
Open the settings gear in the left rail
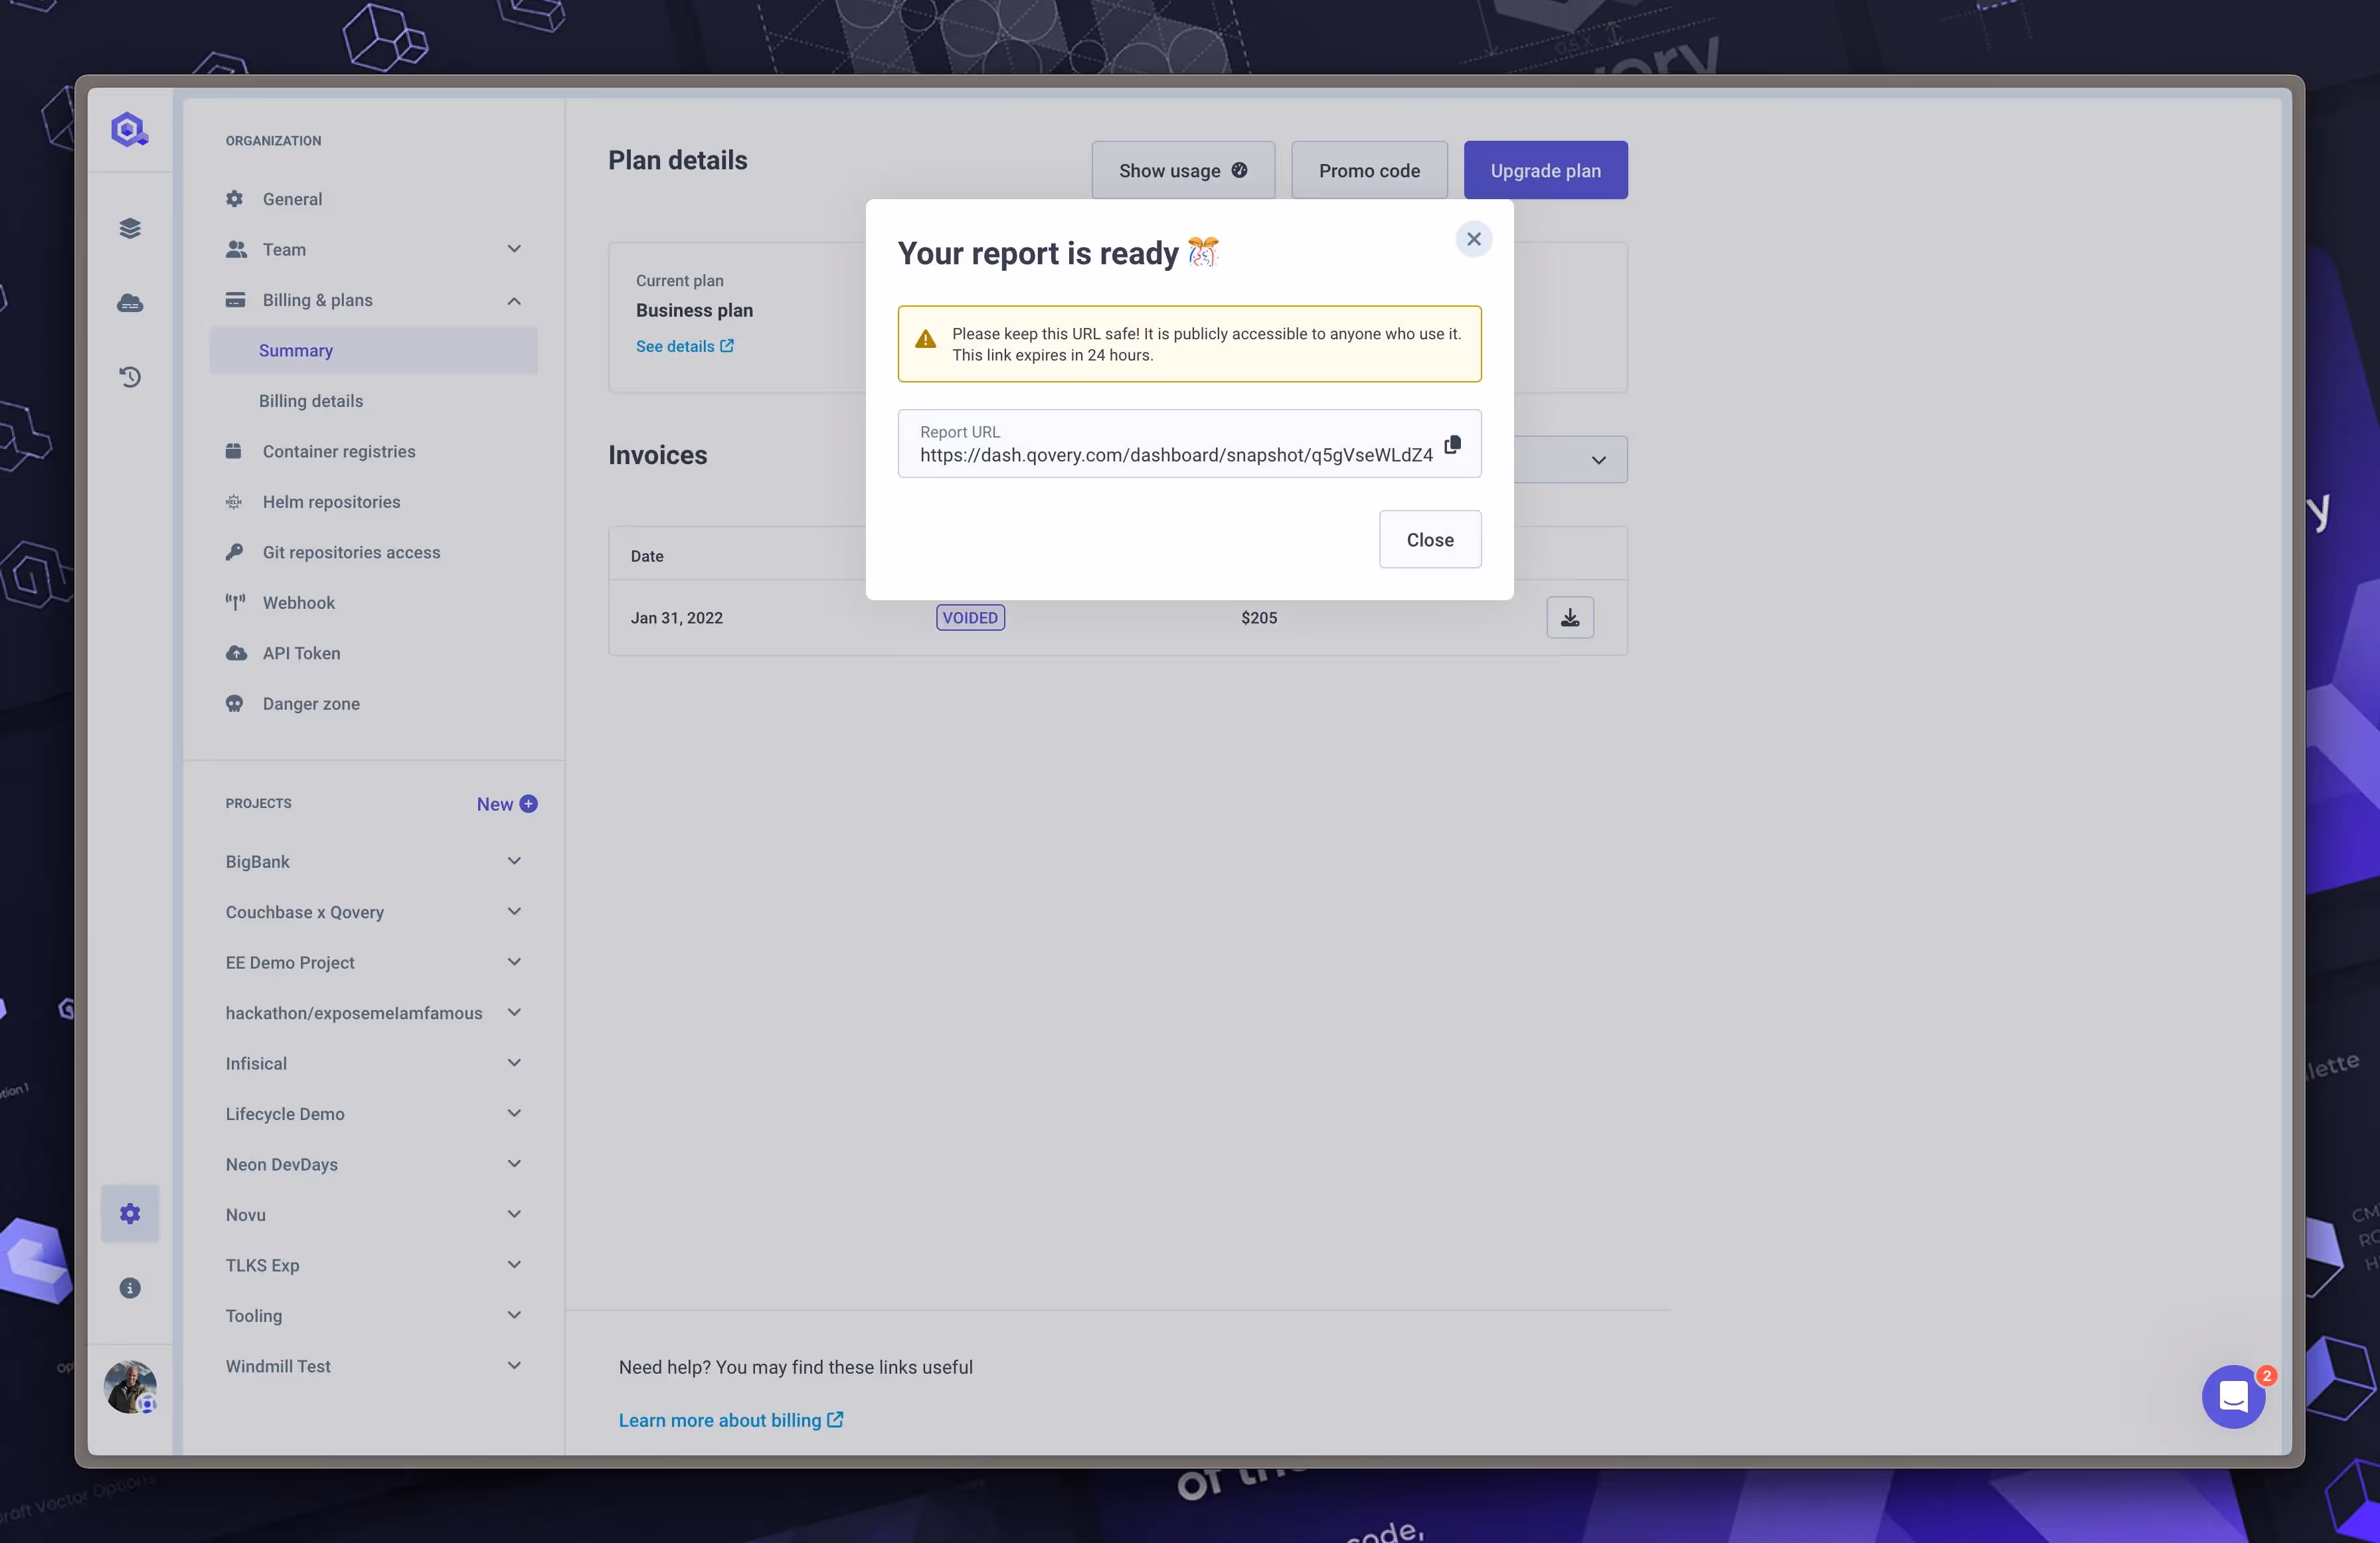130,1212
